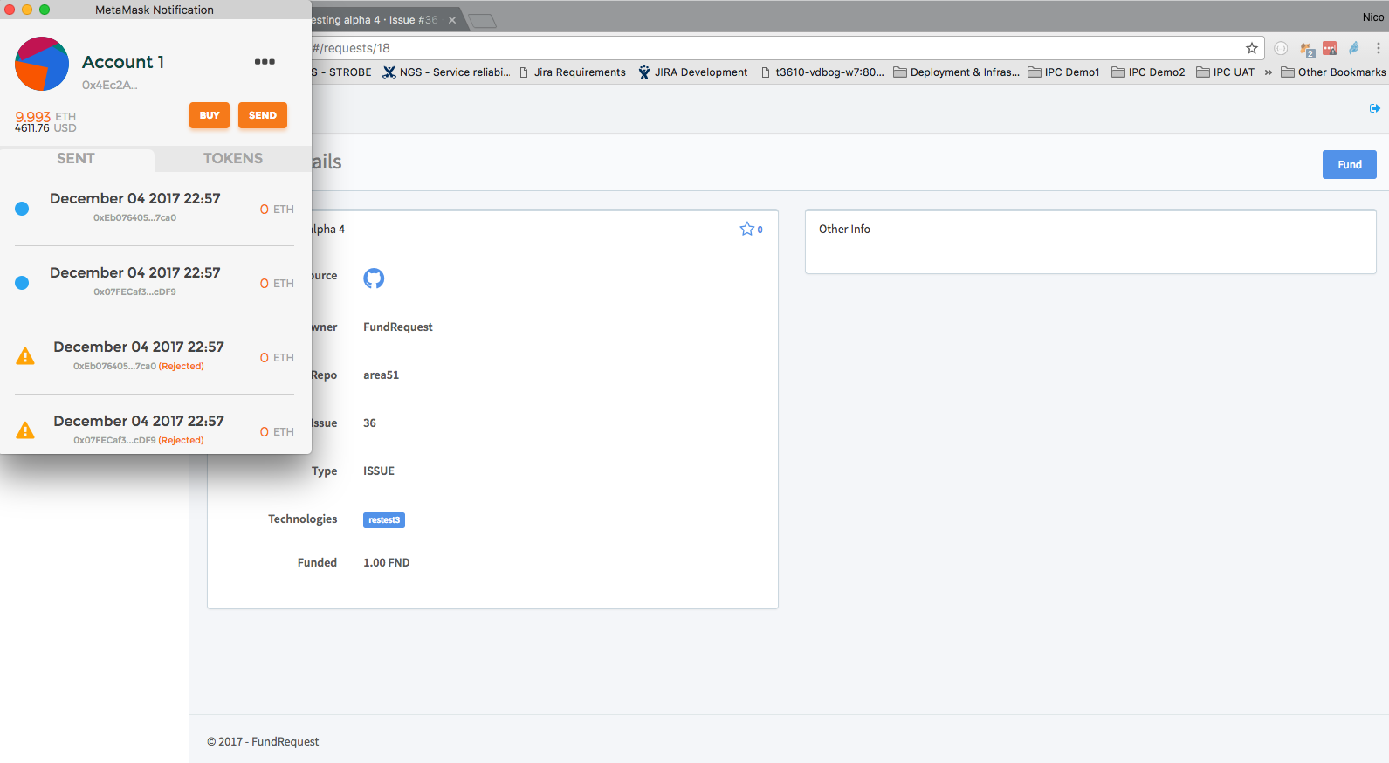Open first pending transaction 0xEb076405...7ca0
Screen dimensions: 1389x763
point(155,209)
